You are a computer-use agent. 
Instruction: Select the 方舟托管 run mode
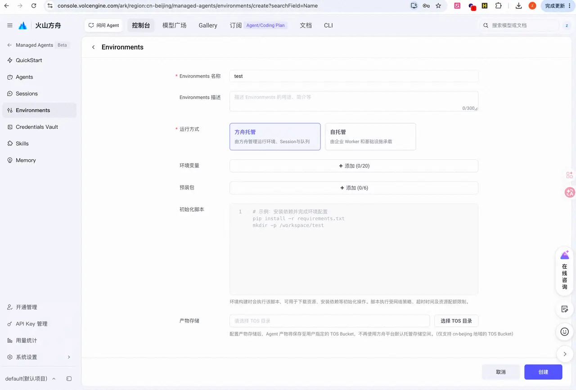tap(275, 137)
